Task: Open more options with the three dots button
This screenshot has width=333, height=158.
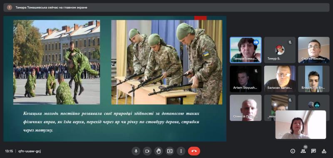Action: coord(181,151)
